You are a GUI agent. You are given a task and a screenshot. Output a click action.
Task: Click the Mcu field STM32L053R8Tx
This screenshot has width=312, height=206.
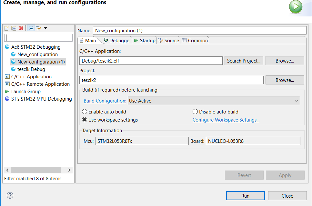click(142, 141)
